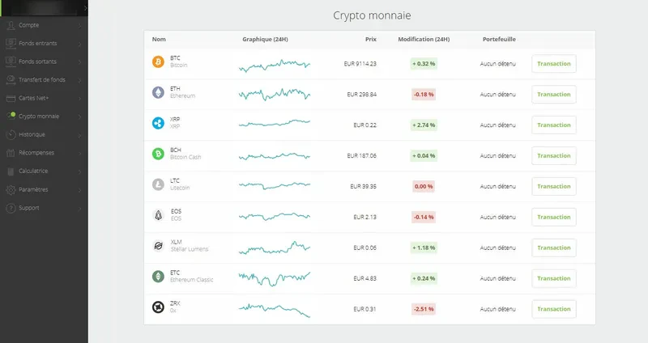Click the Litecoin coin icon

point(157,184)
